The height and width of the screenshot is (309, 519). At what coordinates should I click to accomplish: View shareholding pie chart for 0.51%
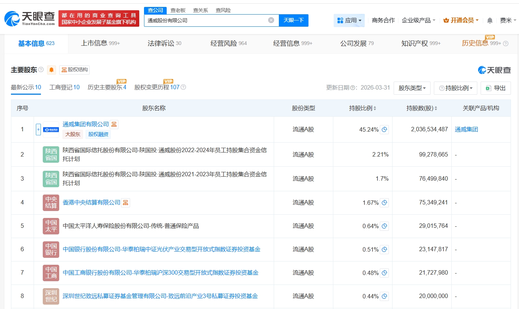[384, 249]
